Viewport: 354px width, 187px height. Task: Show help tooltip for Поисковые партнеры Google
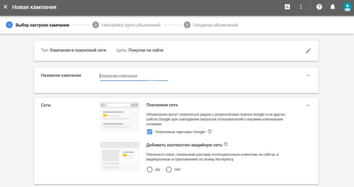[209, 132]
